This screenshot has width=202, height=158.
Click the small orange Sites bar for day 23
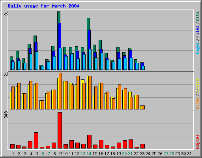[x=143, y=107]
